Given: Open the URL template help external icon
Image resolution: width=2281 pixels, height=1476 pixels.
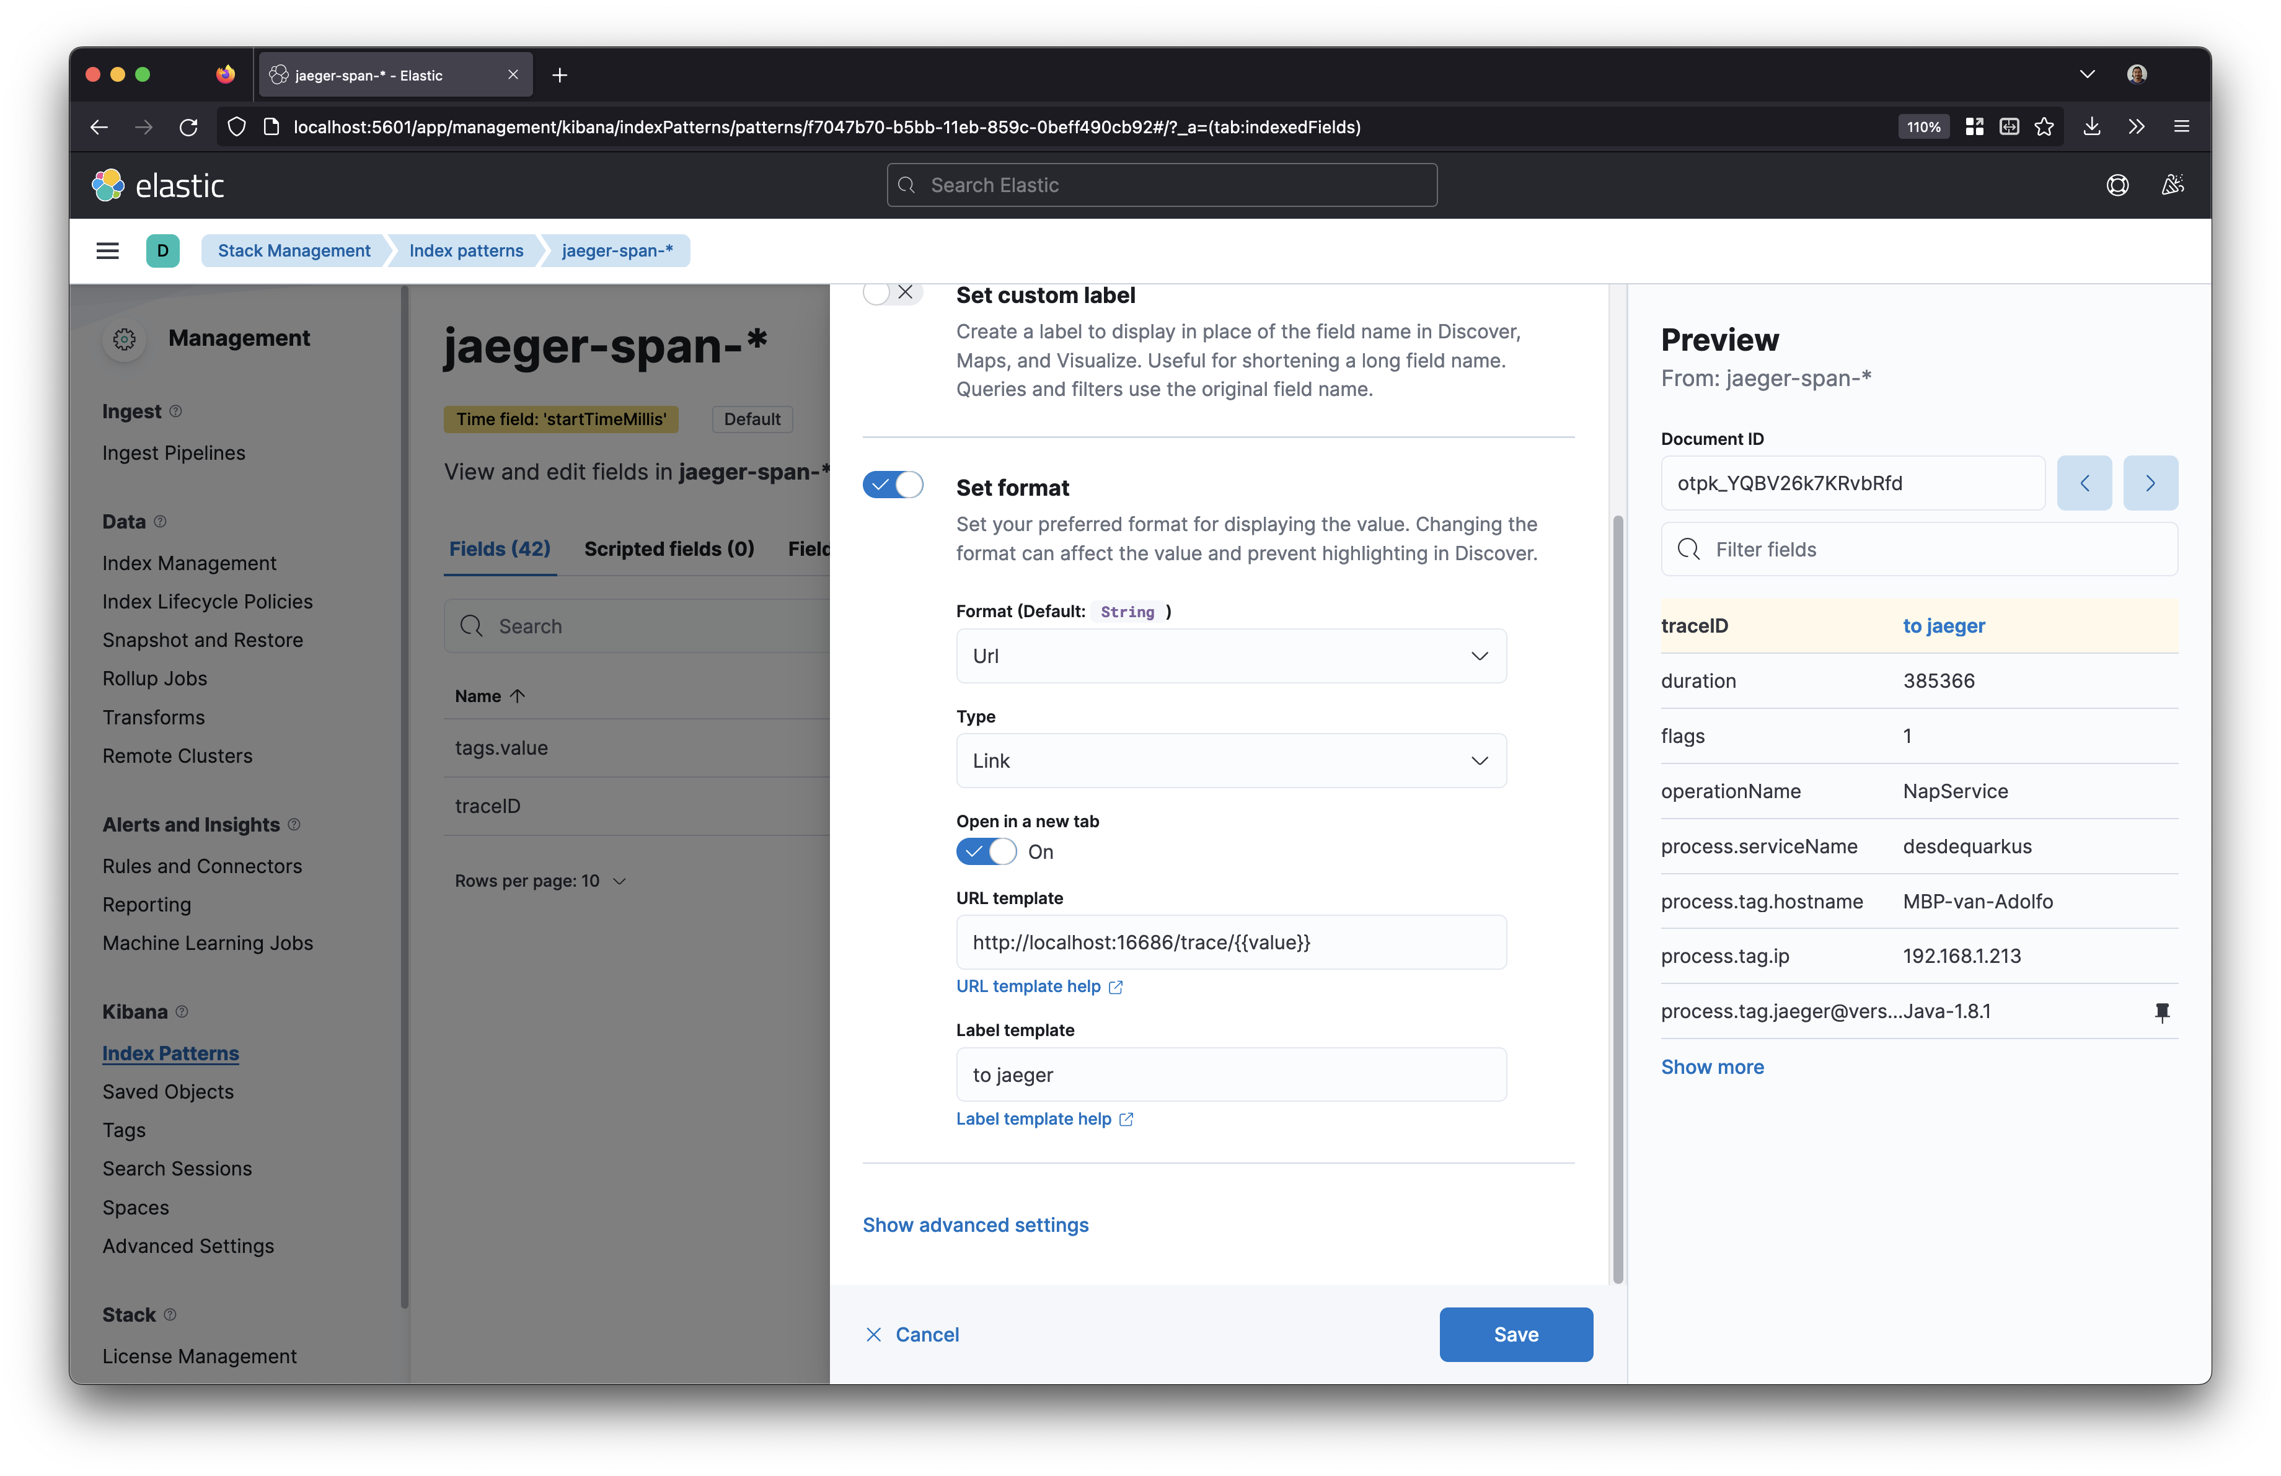Looking at the screenshot, I should click(x=1116, y=986).
